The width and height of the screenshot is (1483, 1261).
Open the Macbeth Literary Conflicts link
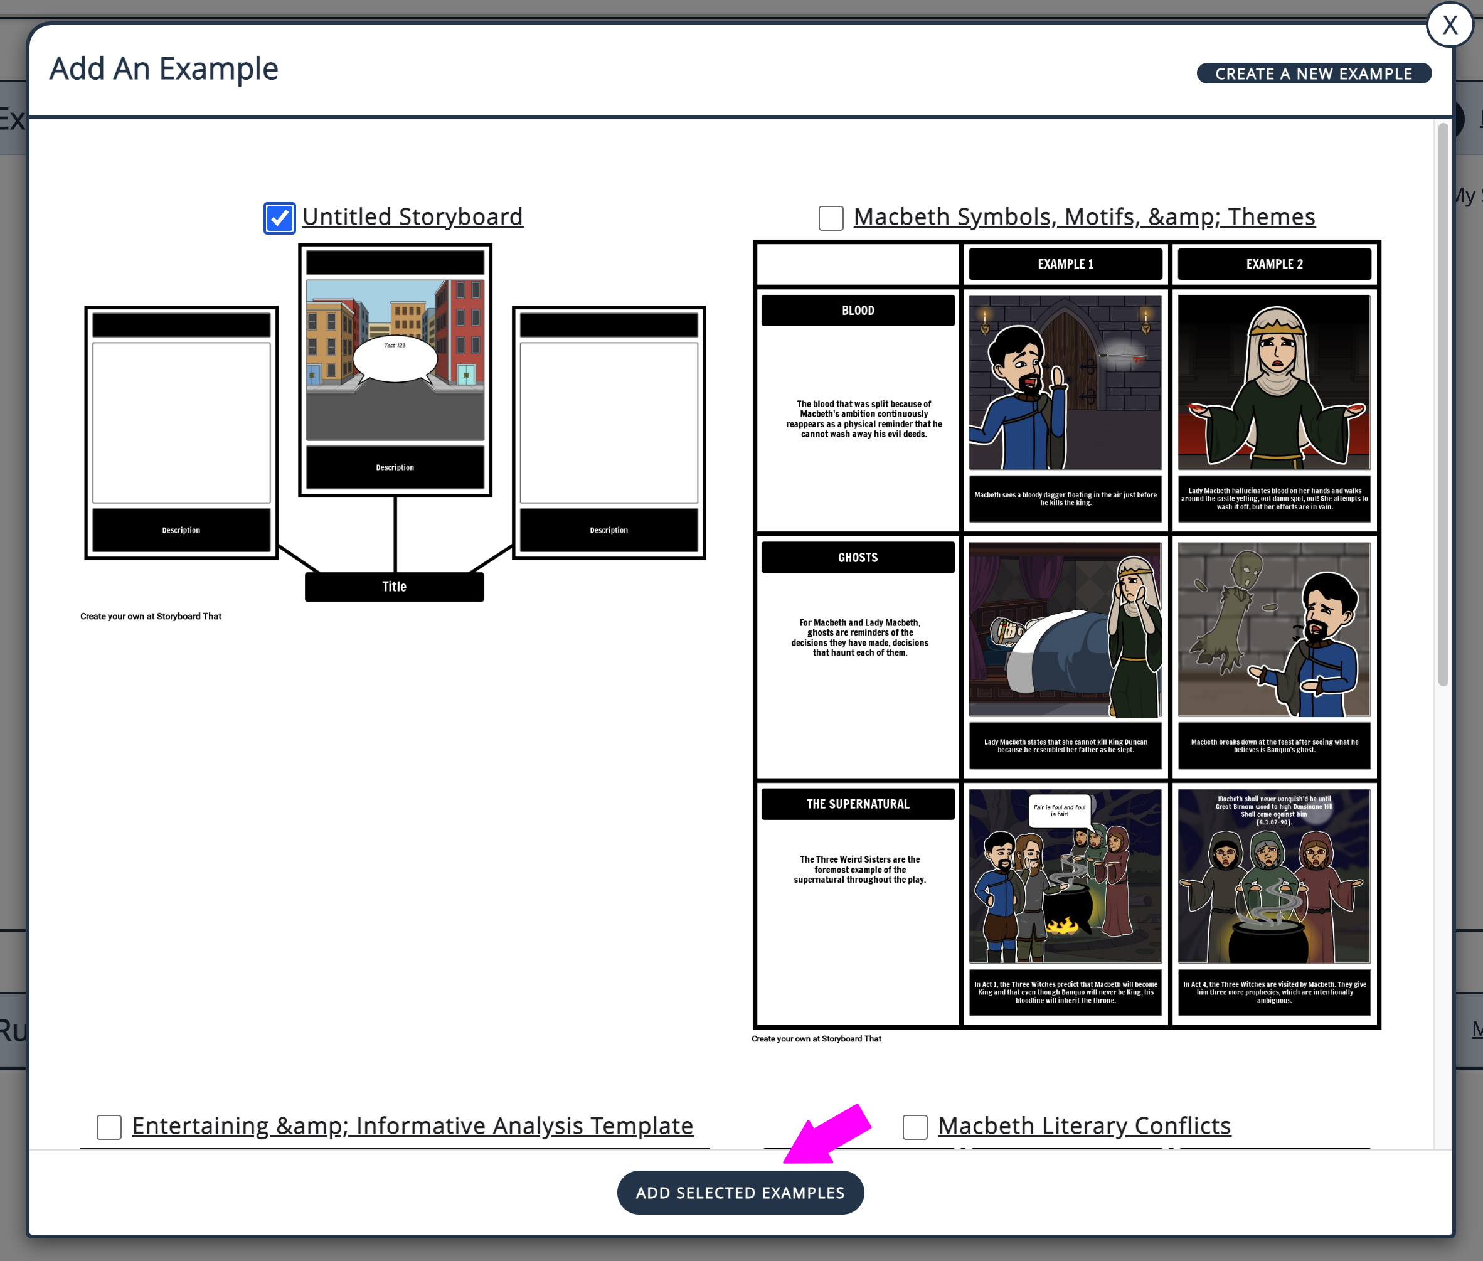[1084, 1126]
